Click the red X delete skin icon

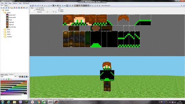[x=17, y=8]
